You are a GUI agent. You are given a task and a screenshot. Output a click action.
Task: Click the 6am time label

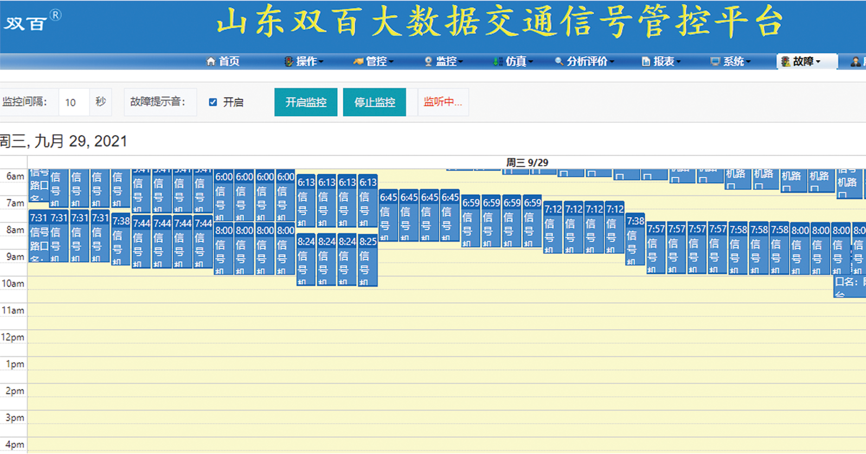pyautogui.click(x=15, y=176)
